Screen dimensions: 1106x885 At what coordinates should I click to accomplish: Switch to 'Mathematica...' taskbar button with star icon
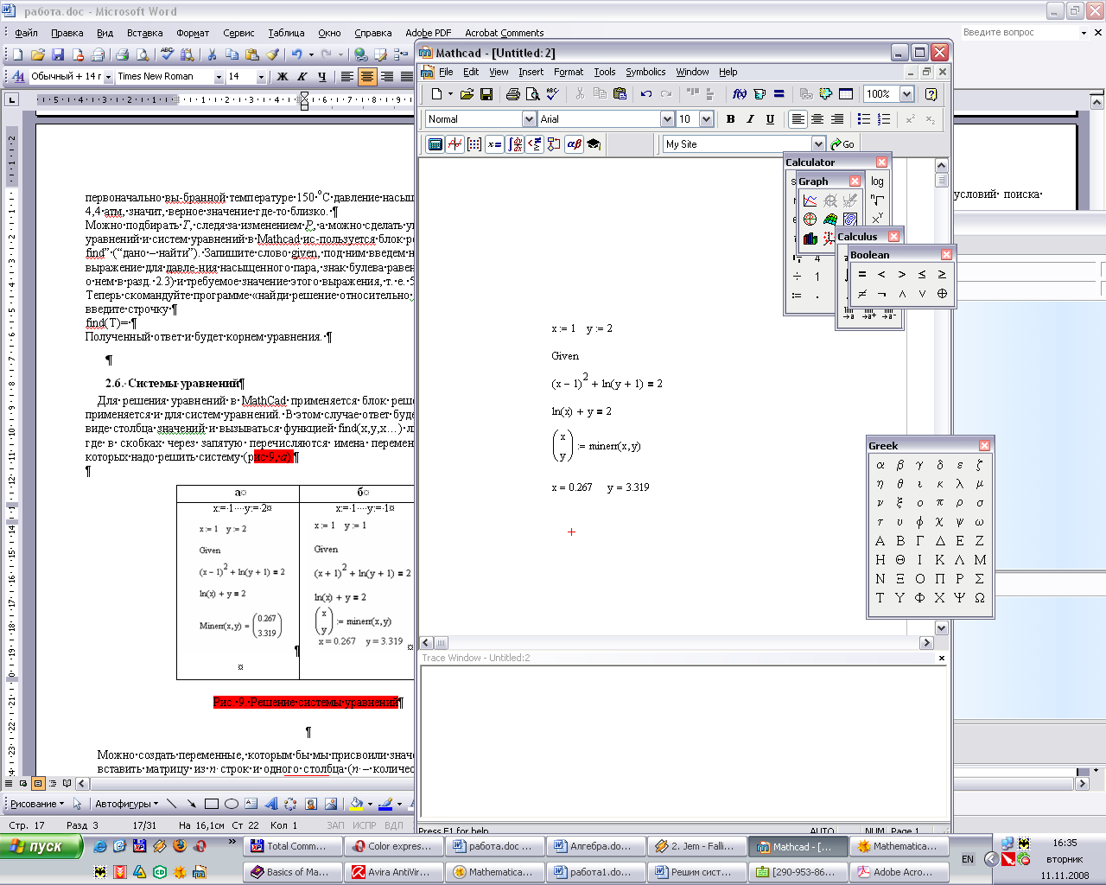[x=898, y=846]
